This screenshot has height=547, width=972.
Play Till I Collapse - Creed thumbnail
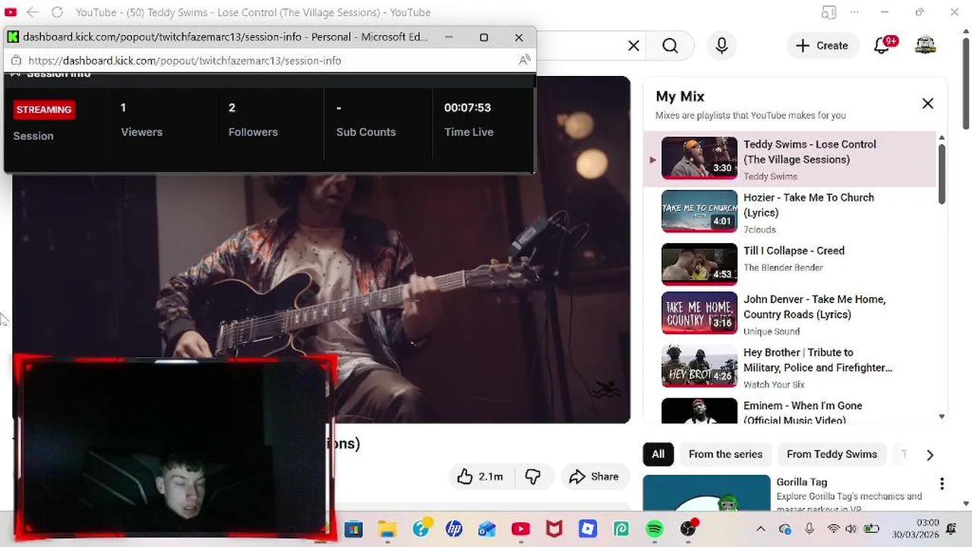pos(699,264)
